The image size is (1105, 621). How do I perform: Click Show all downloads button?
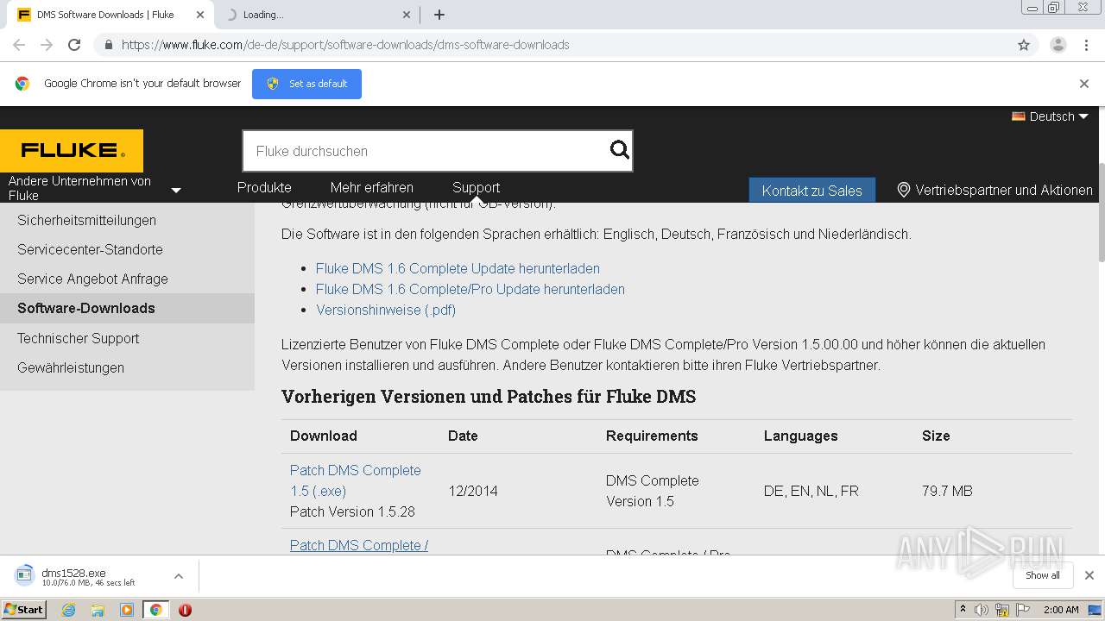click(1042, 575)
